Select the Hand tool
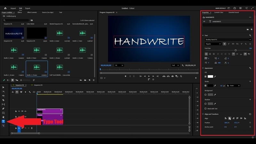 click(3, 117)
